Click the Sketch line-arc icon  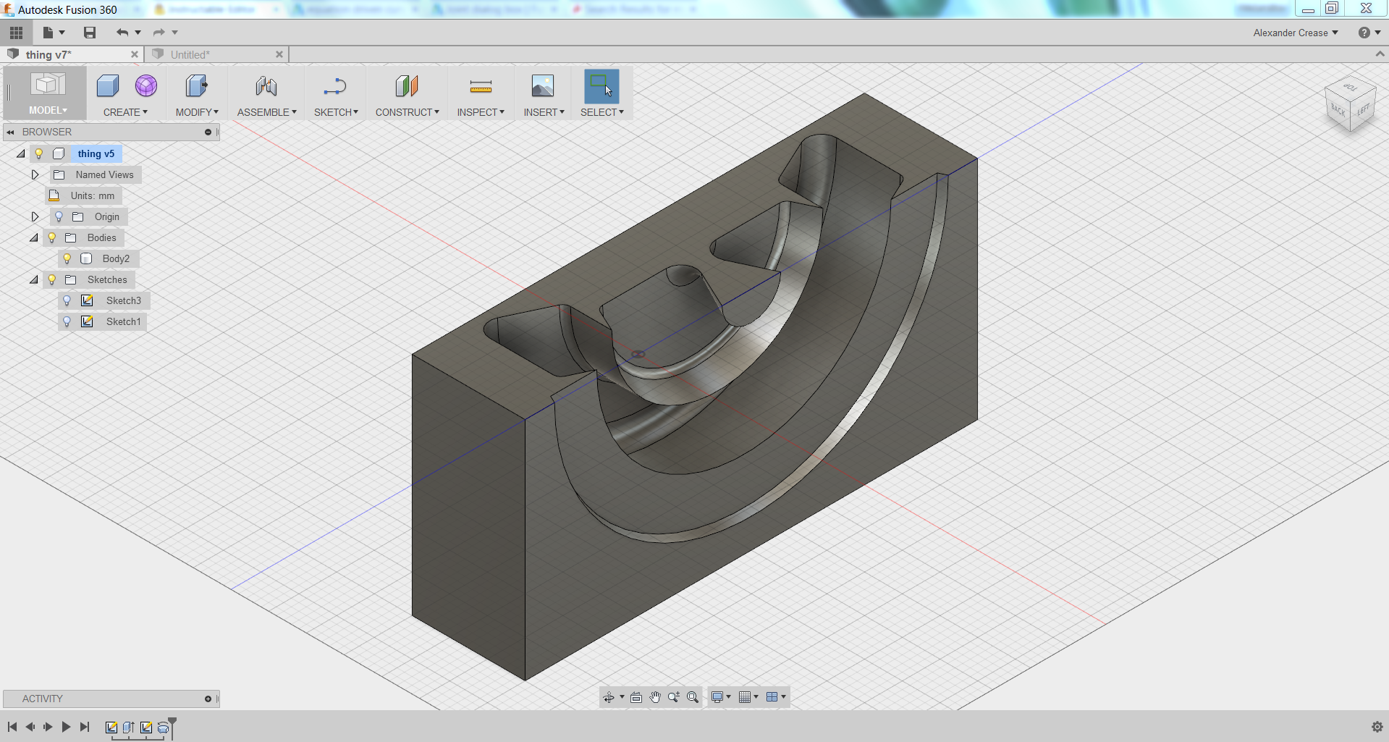click(x=335, y=86)
